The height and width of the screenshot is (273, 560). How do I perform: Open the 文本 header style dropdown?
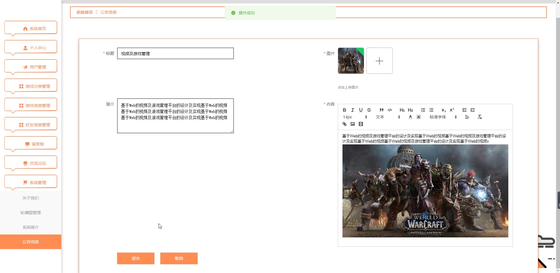point(388,117)
